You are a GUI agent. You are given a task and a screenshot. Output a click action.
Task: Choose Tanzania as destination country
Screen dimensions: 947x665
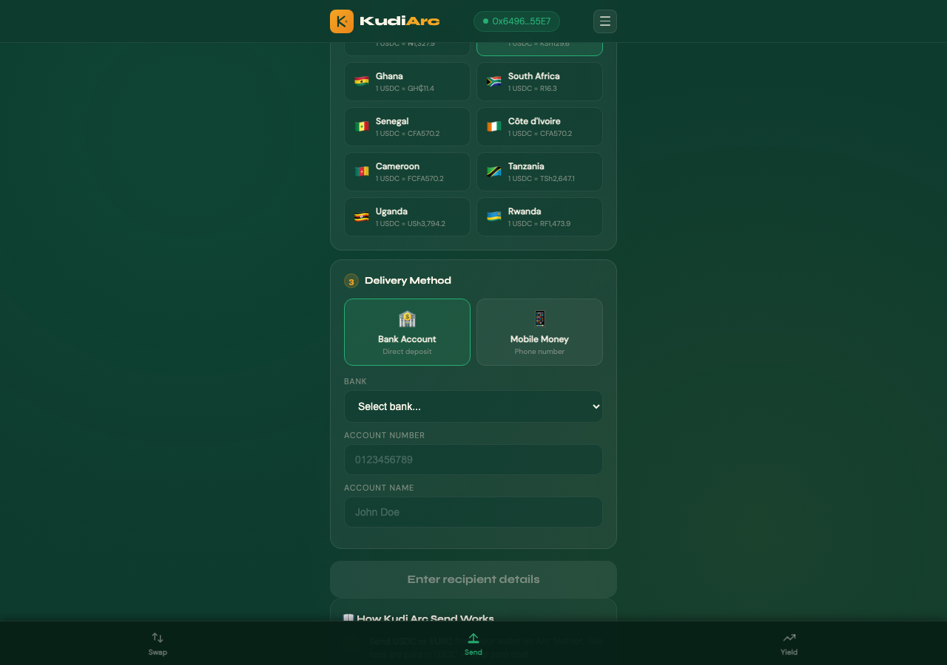click(539, 171)
